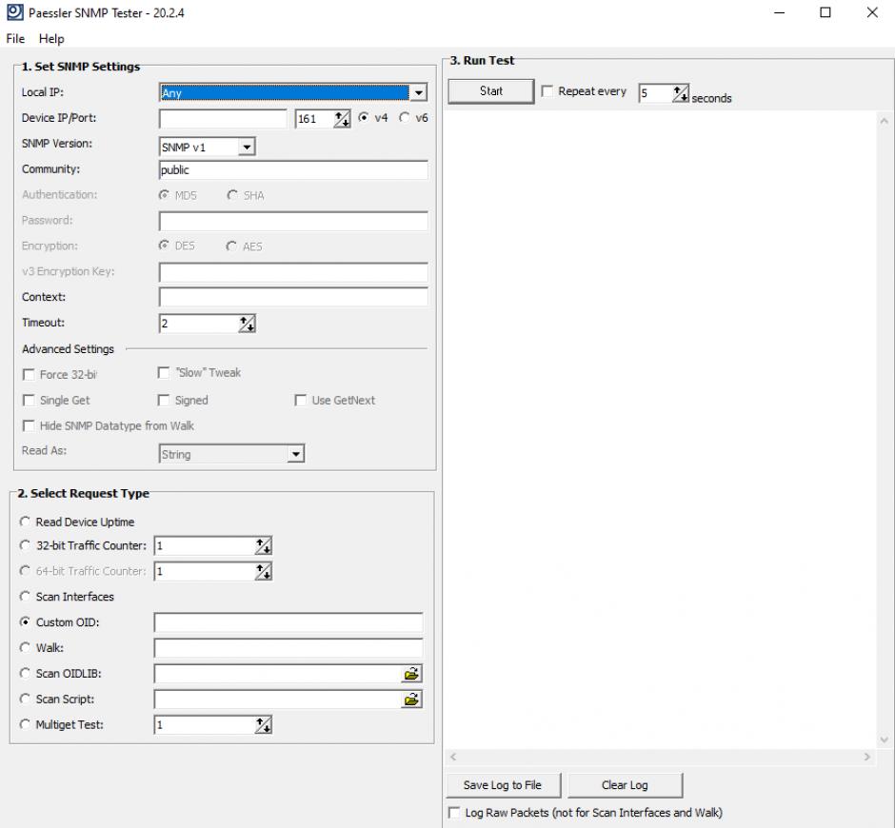
Task: Click log scroll up arrow
Action: point(885,121)
